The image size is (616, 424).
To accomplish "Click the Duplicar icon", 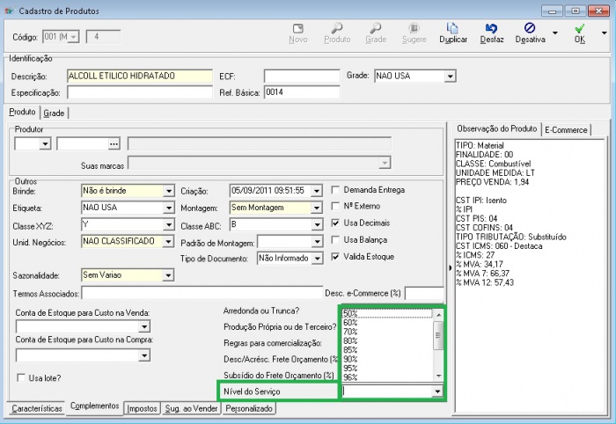I will point(453,33).
